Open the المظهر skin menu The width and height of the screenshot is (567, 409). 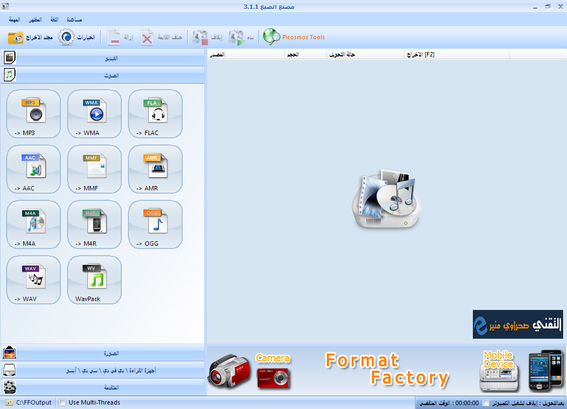(x=35, y=19)
